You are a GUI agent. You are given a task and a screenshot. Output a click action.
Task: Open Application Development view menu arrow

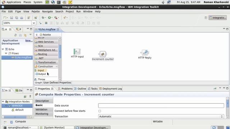[x=30, y=35]
